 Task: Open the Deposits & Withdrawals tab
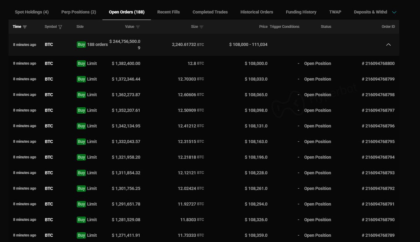pyautogui.click(x=370, y=12)
